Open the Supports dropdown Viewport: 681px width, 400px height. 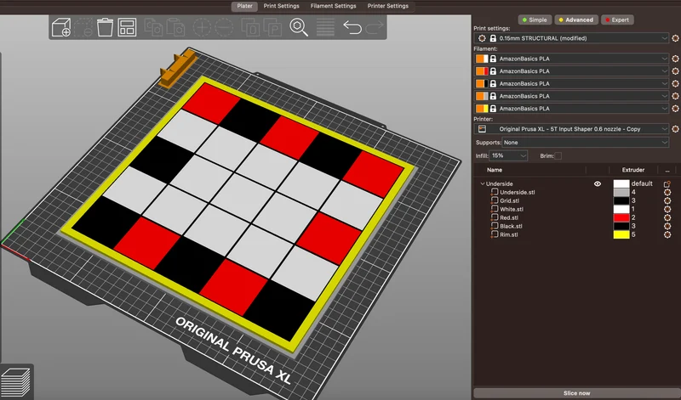click(585, 142)
